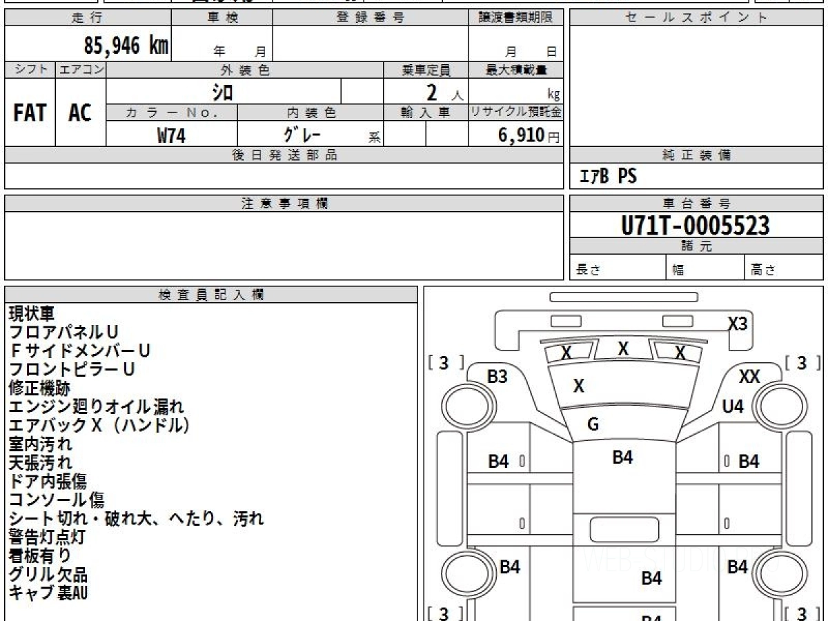
Task: Click the カラーNo. header
Action: pyautogui.click(x=172, y=113)
